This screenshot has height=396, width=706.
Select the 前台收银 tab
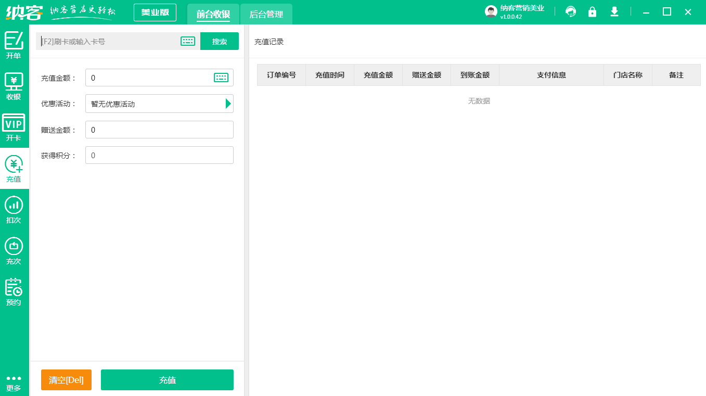tap(213, 15)
